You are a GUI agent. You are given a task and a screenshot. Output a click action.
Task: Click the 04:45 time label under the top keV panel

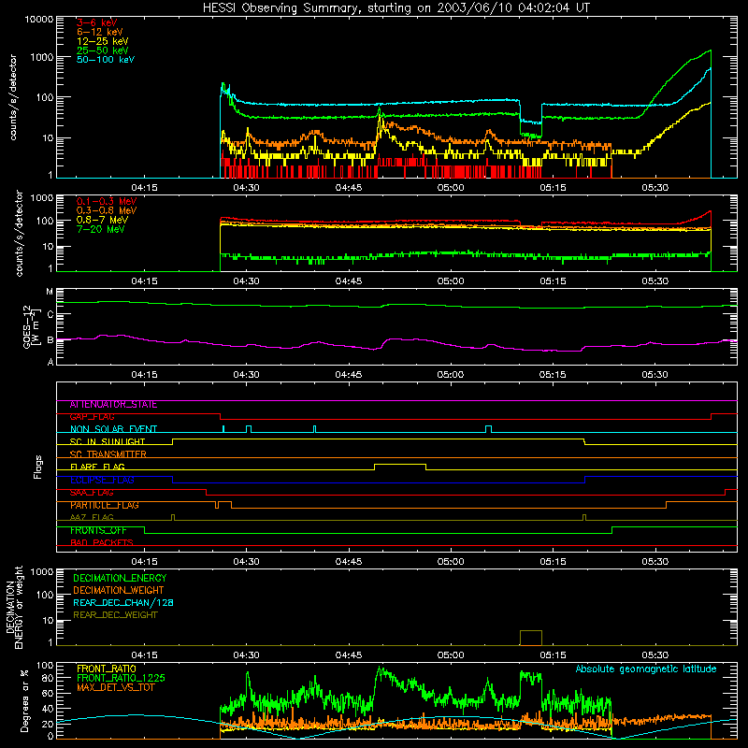coord(349,188)
